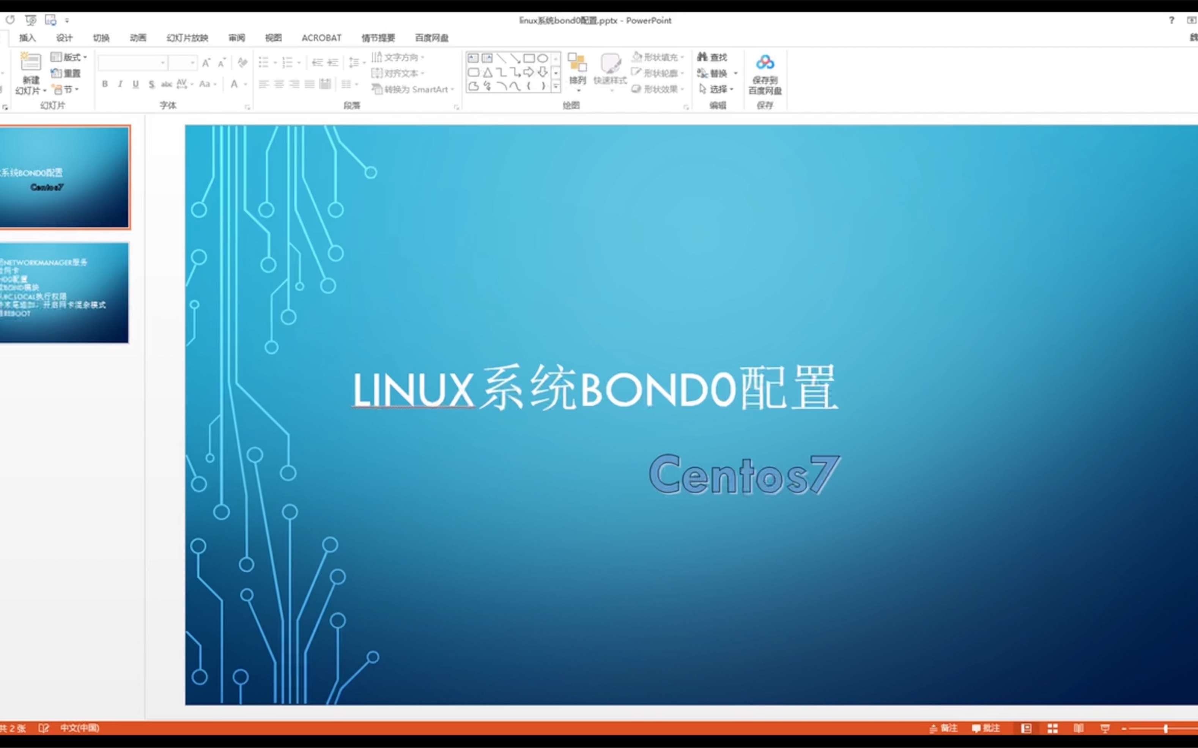Screen dimensions: 1198x748
Task: Open the Animations (动画) tab
Action: pyautogui.click(x=138, y=38)
